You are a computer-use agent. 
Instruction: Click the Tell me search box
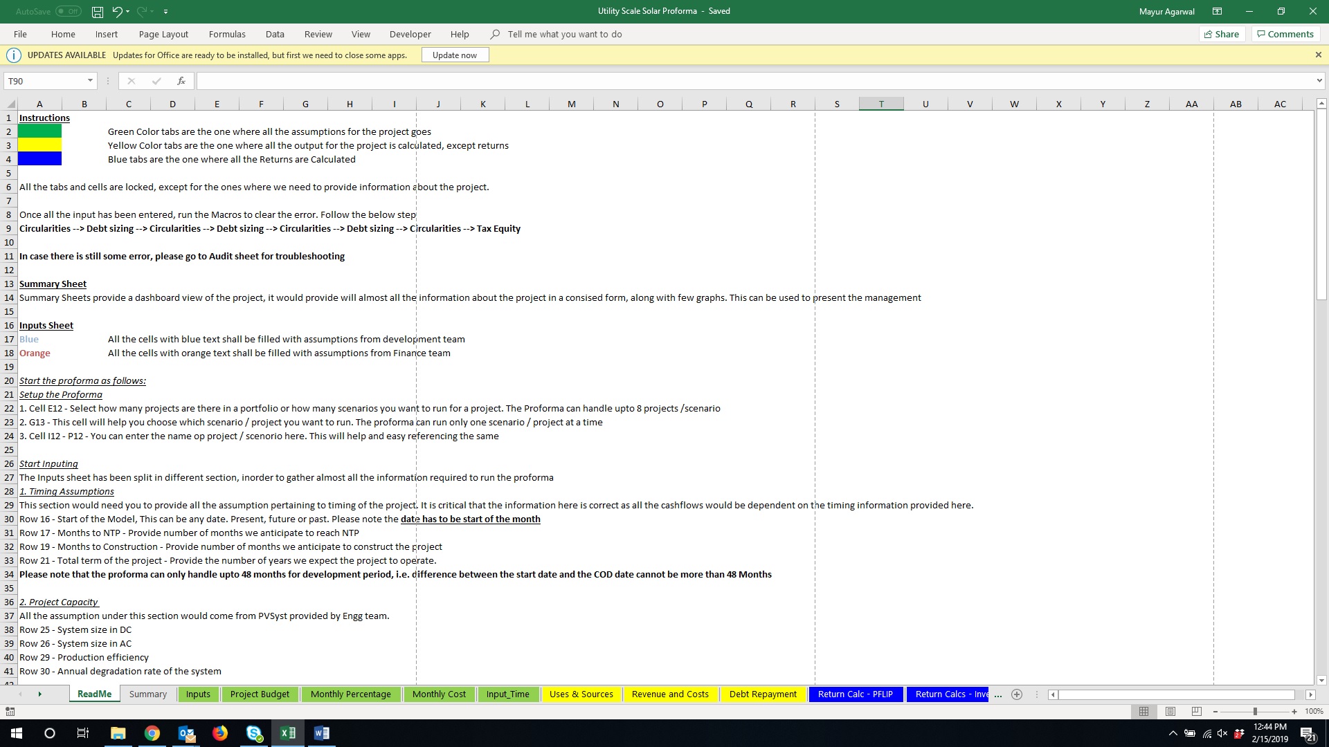(564, 34)
